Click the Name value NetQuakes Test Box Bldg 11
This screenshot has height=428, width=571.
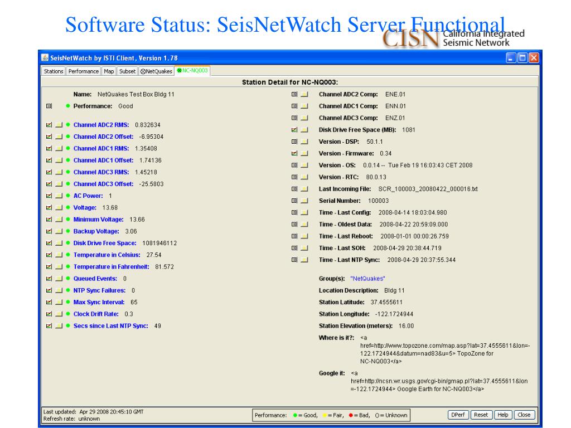(136, 94)
